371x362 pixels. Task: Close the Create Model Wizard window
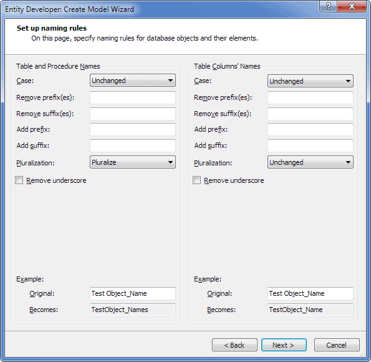click(352, 6)
